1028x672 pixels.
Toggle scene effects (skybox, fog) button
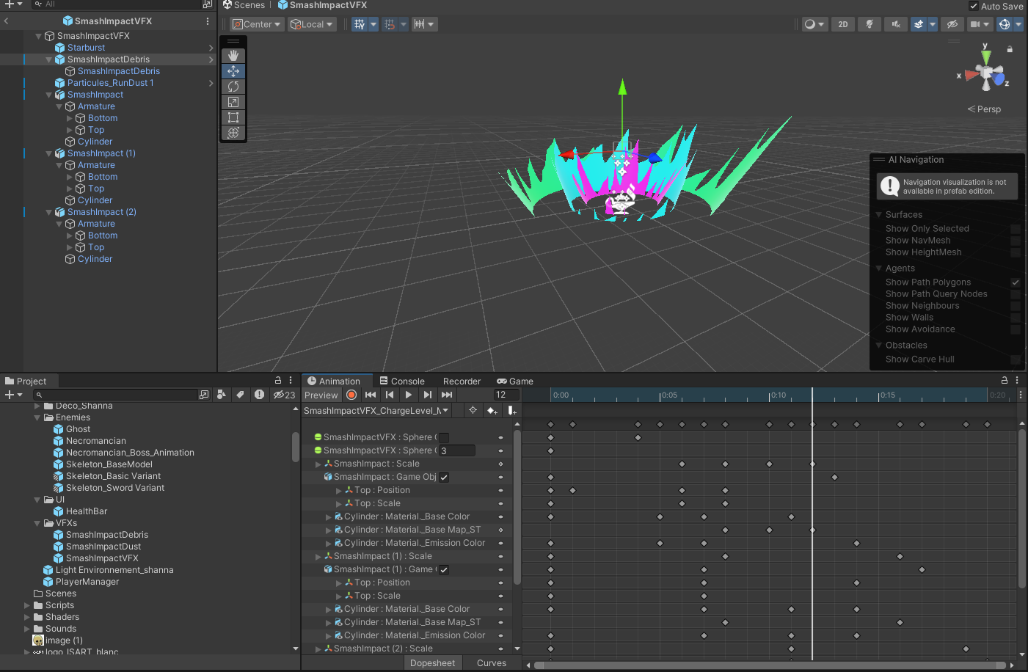pos(919,24)
